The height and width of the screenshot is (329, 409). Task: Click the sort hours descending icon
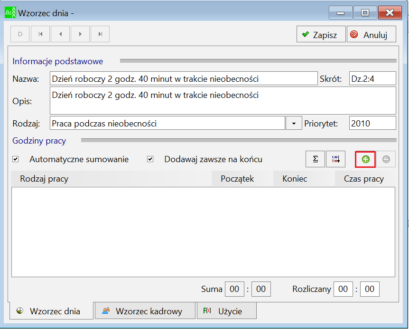tap(336, 159)
